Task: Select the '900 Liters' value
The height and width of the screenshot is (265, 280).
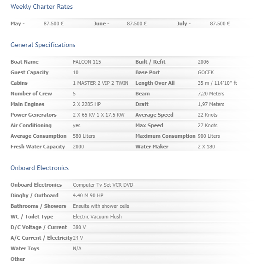Action: (209, 136)
